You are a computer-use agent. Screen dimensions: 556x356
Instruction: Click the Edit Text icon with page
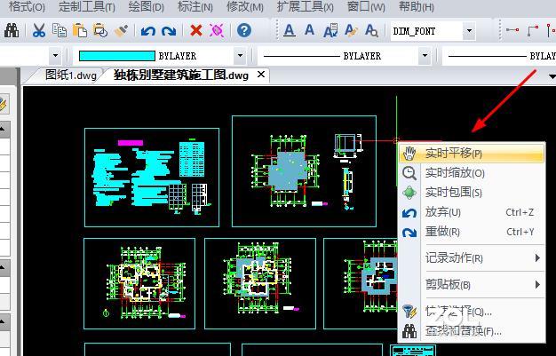pos(330,30)
